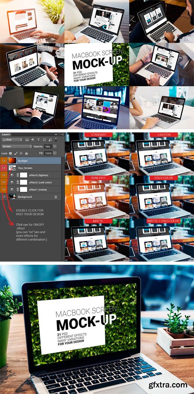This screenshot has width=194, height=394.
Task: Enable lock position icon
Action: coord(21,153)
